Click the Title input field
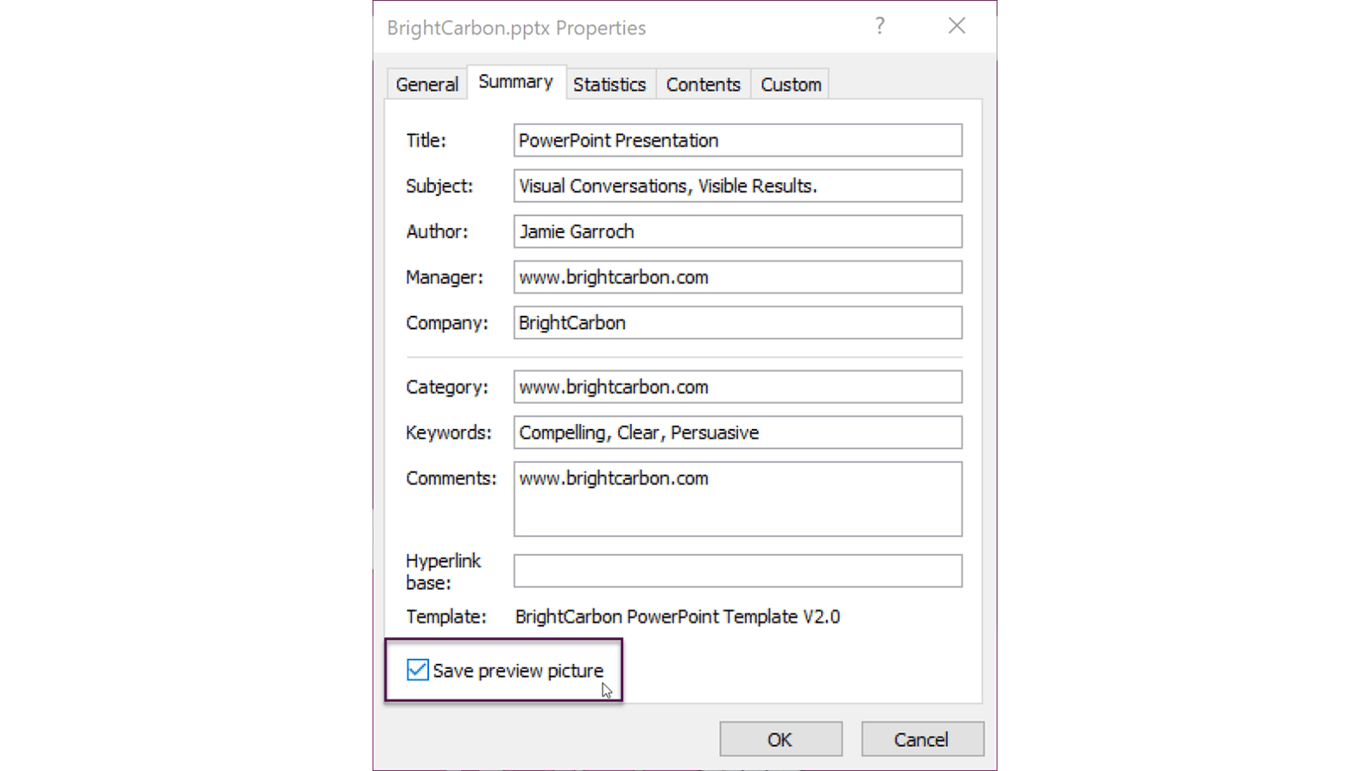Screen dimensions: 1370x771 (x=737, y=140)
